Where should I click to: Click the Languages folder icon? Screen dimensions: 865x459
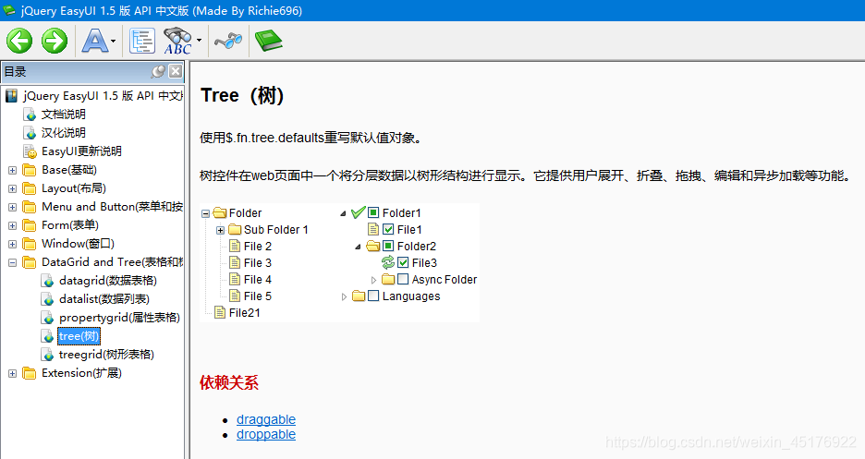click(x=359, y=296)
